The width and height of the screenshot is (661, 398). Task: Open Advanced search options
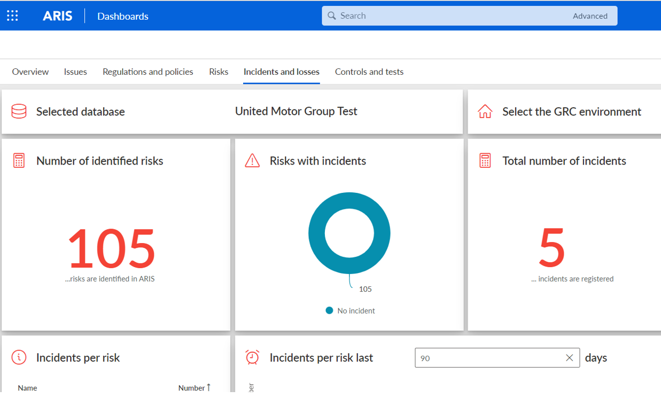tap(590, 15)
